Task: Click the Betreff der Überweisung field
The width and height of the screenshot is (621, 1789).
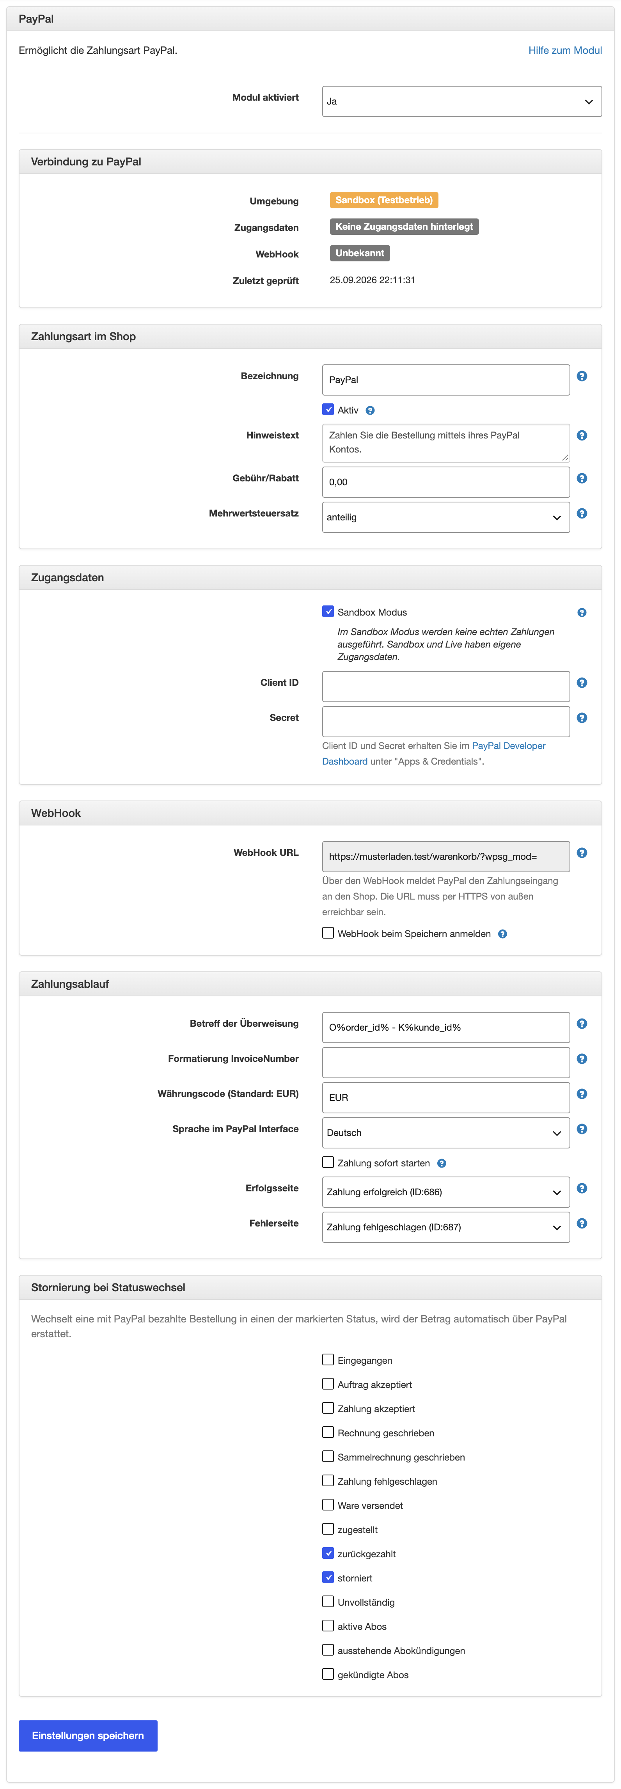Action: pyautogui.click(x=446, y=1027)
